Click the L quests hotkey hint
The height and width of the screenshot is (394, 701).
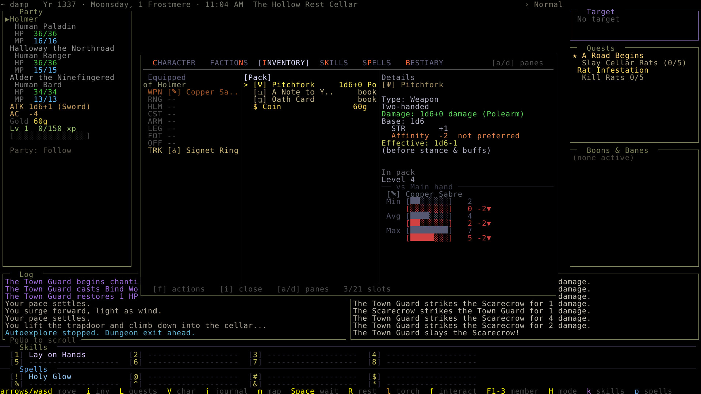[x=138, y=391]
